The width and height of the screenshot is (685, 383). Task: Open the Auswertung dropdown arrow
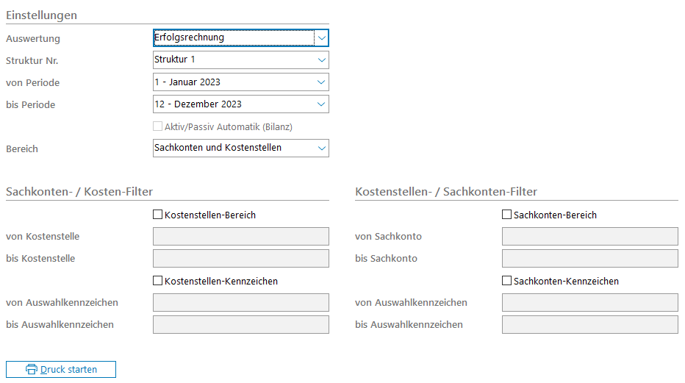tap(321, 37)
